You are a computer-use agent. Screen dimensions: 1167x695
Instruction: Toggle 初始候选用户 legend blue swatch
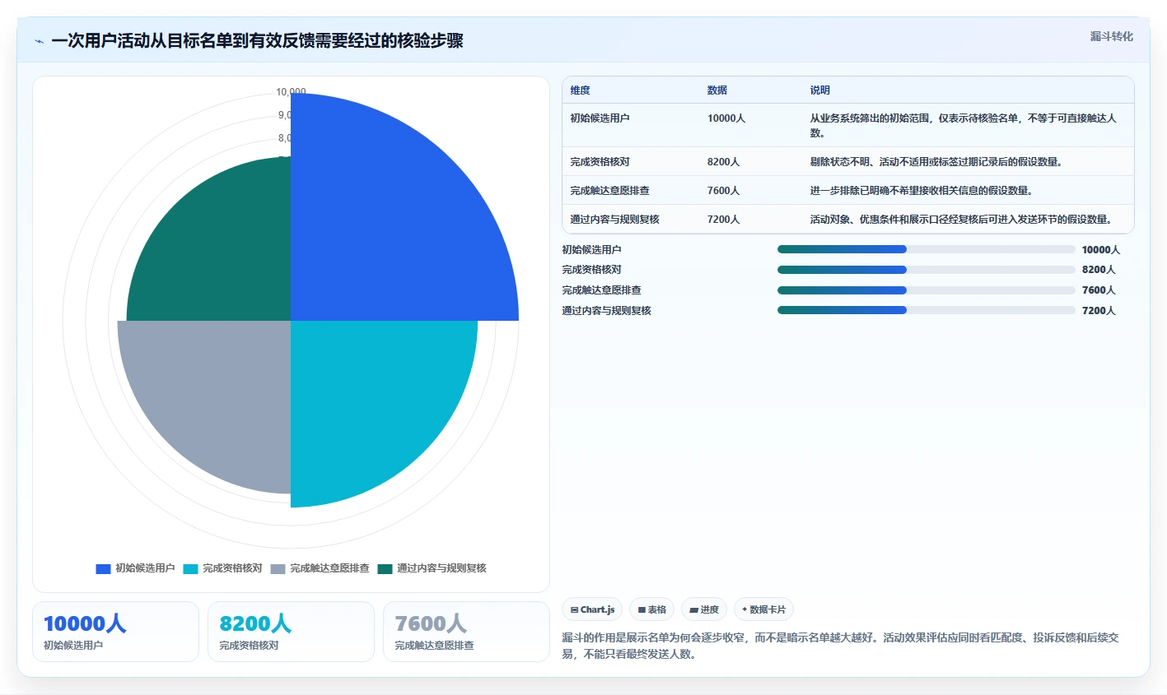103,568
